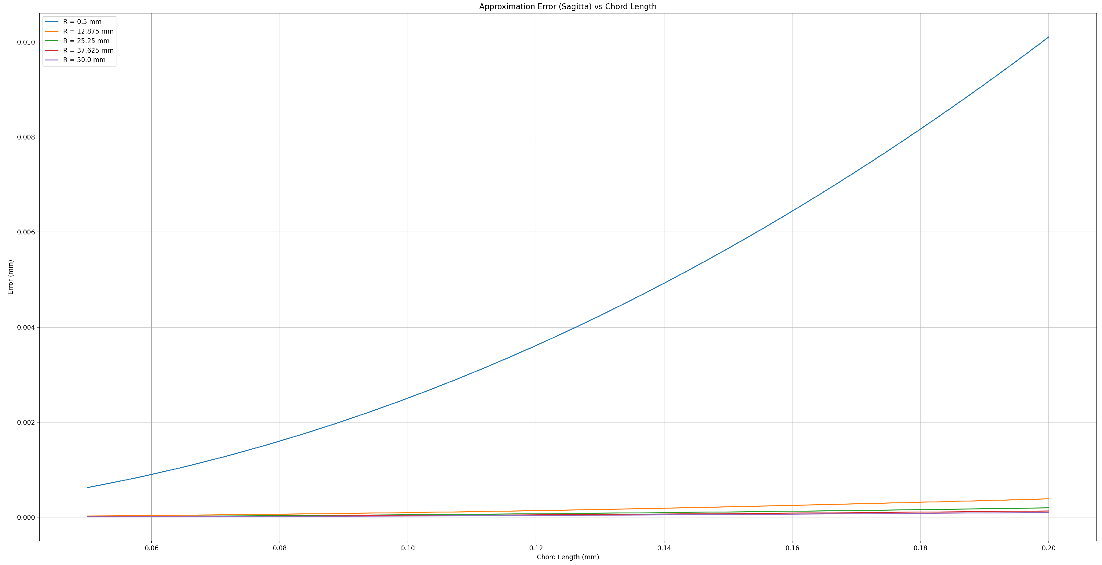
Task: Click the 0.12 x-axis tick label
Action: (x=536, y=548)
